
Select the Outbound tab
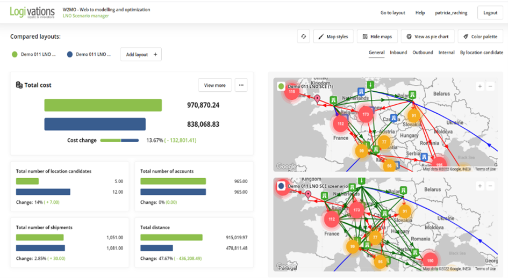(x=423, y=53)
